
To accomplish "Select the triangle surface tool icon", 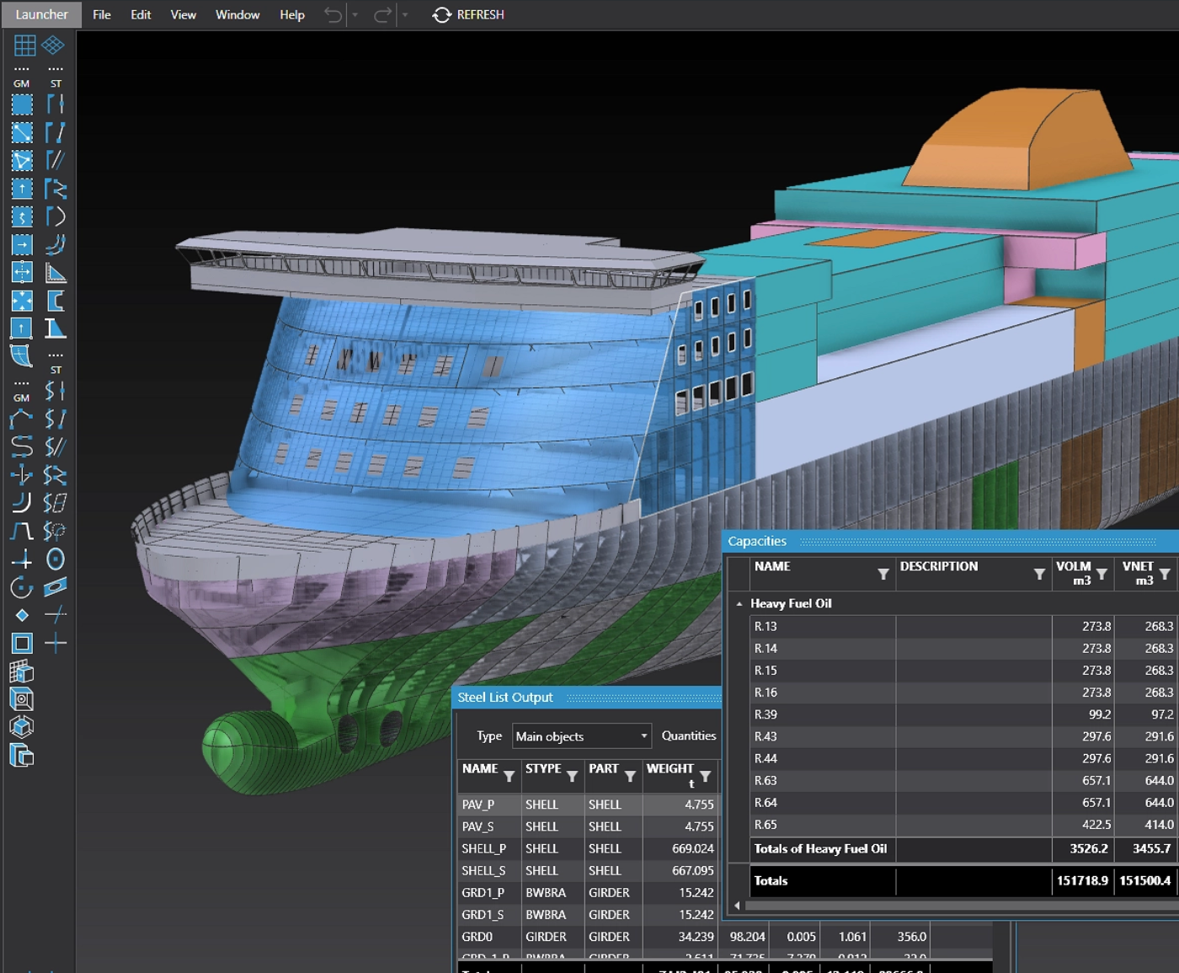I will pyautogui.click(x=22, y=160).
